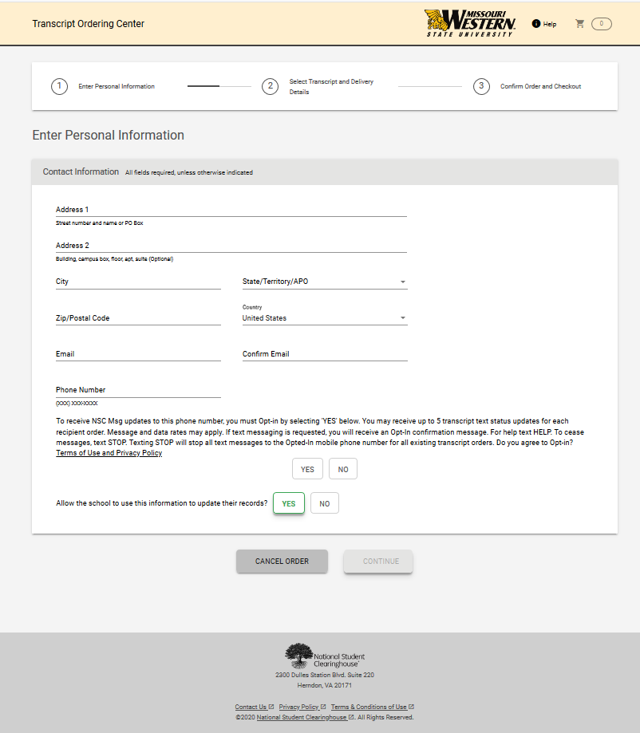Focus the Address 1 field
The height and width of the screenshot is (733, 640).
[x=231, y=210]
